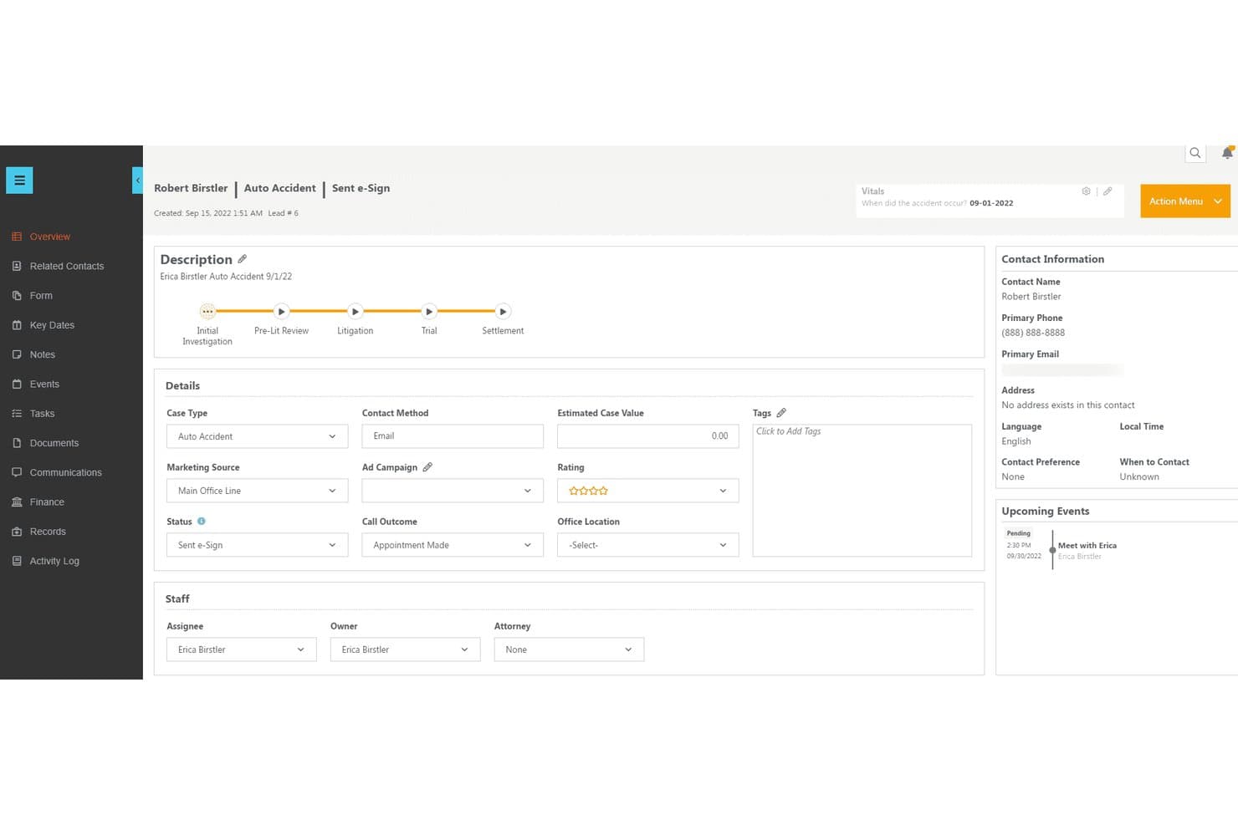The height and width of the screenshot is (825, 1238).
Task: Edit the Description with the pencil icon
Action: pos(242,259)
